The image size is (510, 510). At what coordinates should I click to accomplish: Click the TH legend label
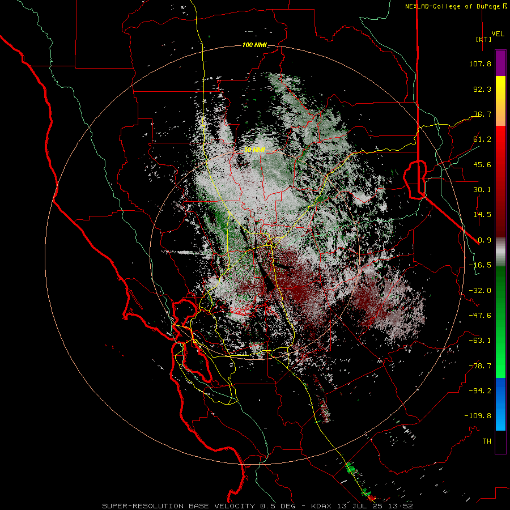point(487,441)
